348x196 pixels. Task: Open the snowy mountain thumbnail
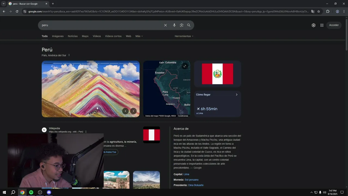[x=146, y=180]
